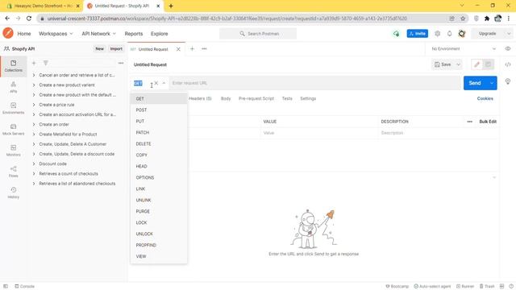
Task: Open the Mock Servers sidebar panel
Action: pos(13,129)
